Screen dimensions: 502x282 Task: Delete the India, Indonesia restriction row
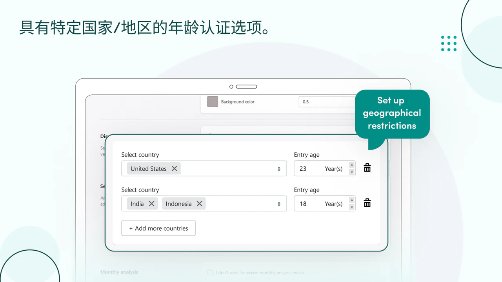coord(367,203)
